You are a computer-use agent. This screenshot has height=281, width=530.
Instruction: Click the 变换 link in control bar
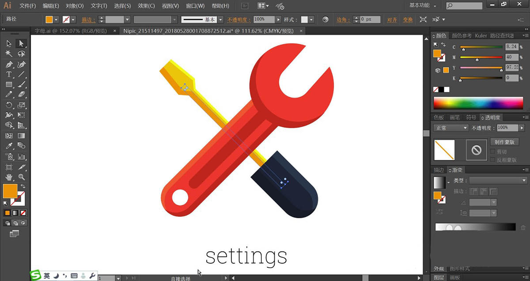pyautogui.click(x=408, y=20)
